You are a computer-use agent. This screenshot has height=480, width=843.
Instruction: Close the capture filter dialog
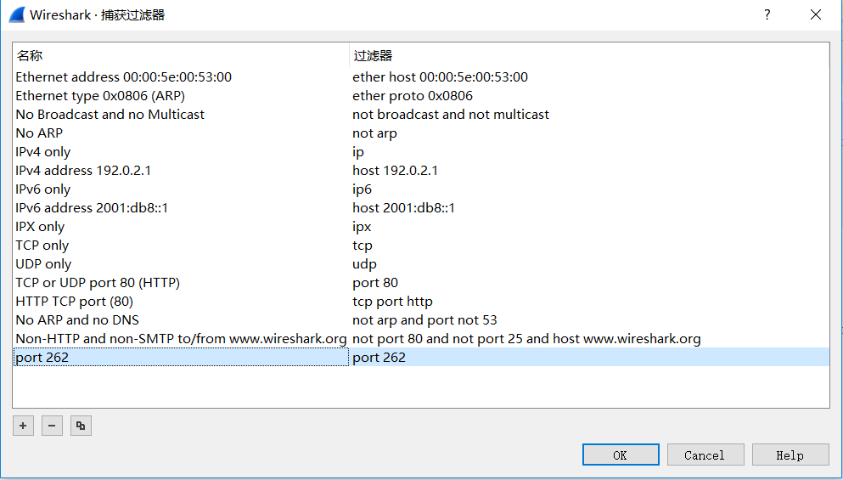tap(816, 14)
